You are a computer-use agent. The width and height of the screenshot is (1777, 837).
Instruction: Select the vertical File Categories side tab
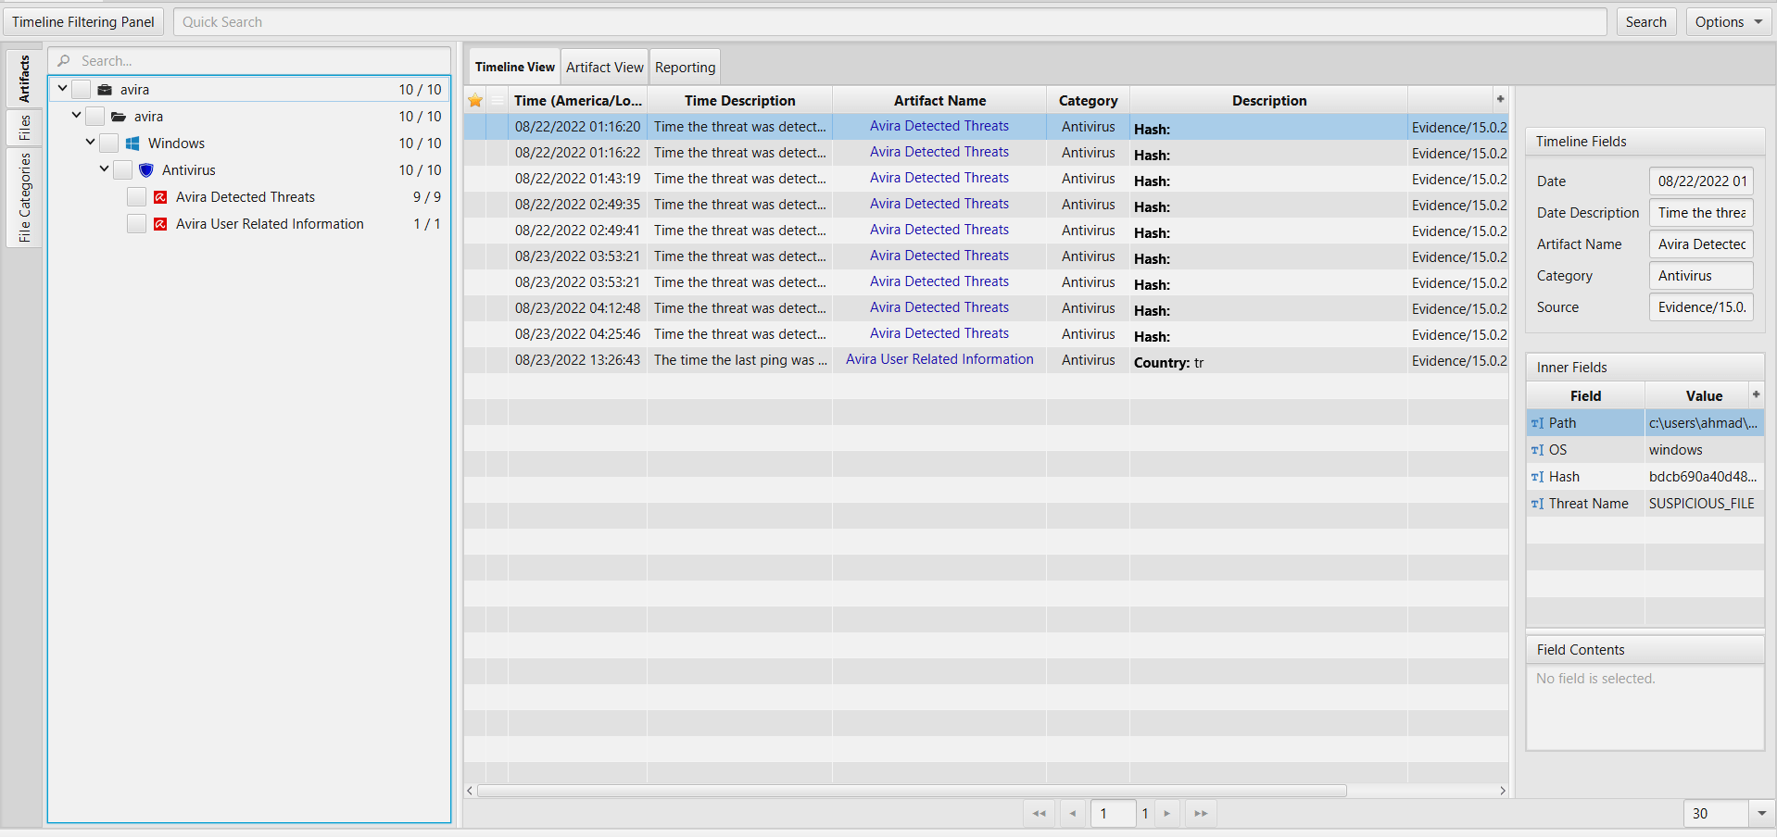tap(24, 197)
